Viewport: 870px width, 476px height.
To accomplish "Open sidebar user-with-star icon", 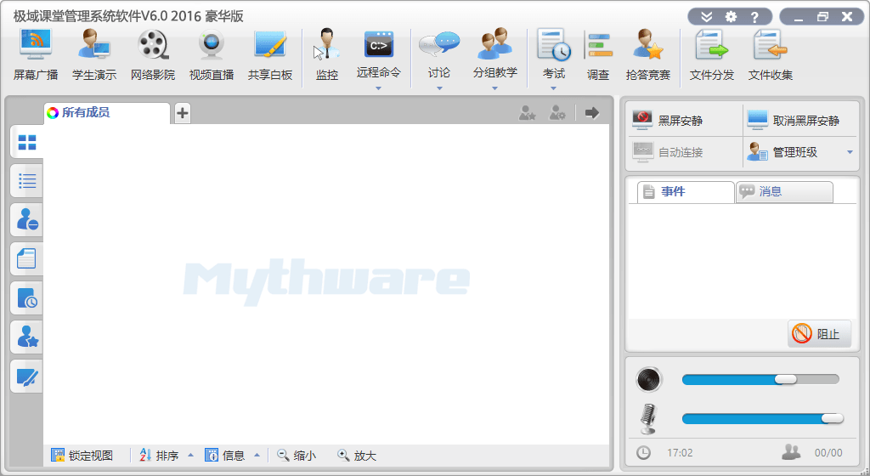I will (26, 337).
